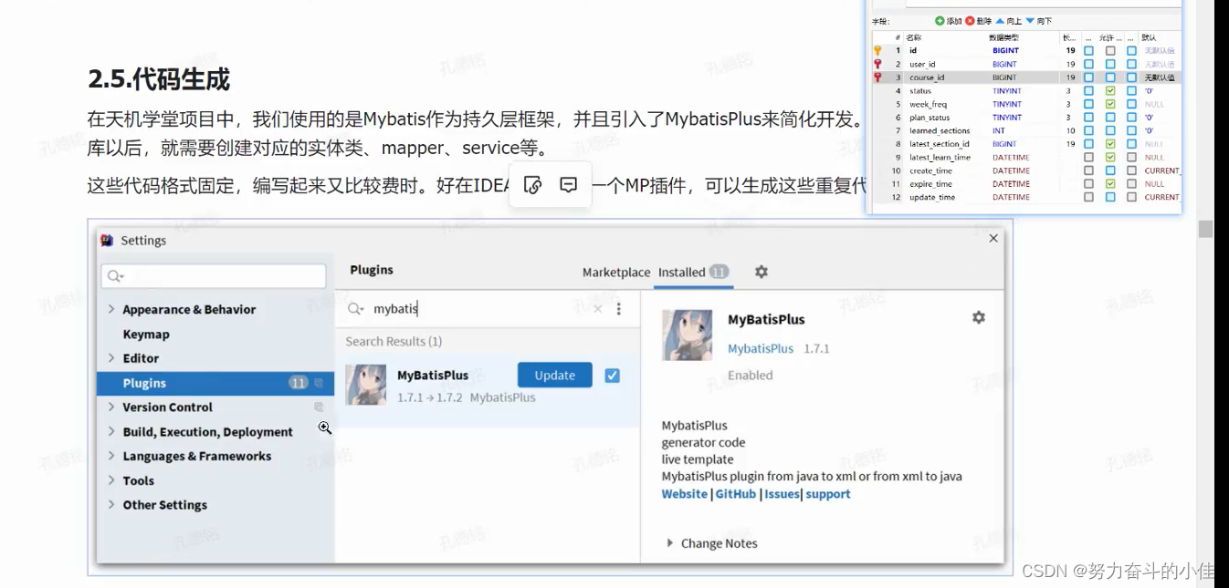Uncheck 允许 NULL for status row
This screenshot has height=588, width=1229.
point(1110,91)
